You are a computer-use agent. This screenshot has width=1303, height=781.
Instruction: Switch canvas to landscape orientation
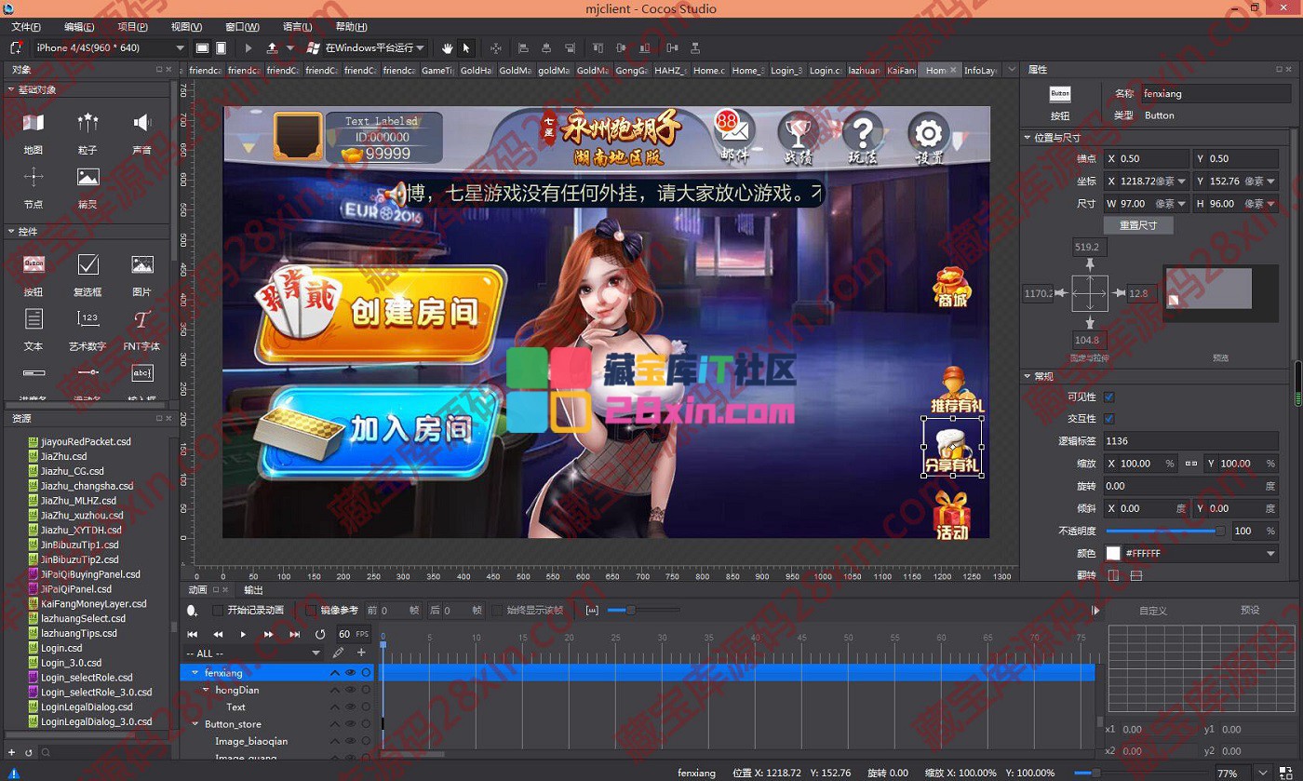[202, 47]
